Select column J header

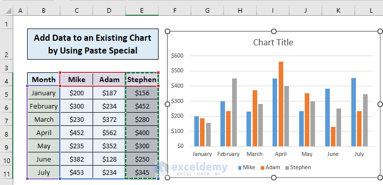click(306, 11)
